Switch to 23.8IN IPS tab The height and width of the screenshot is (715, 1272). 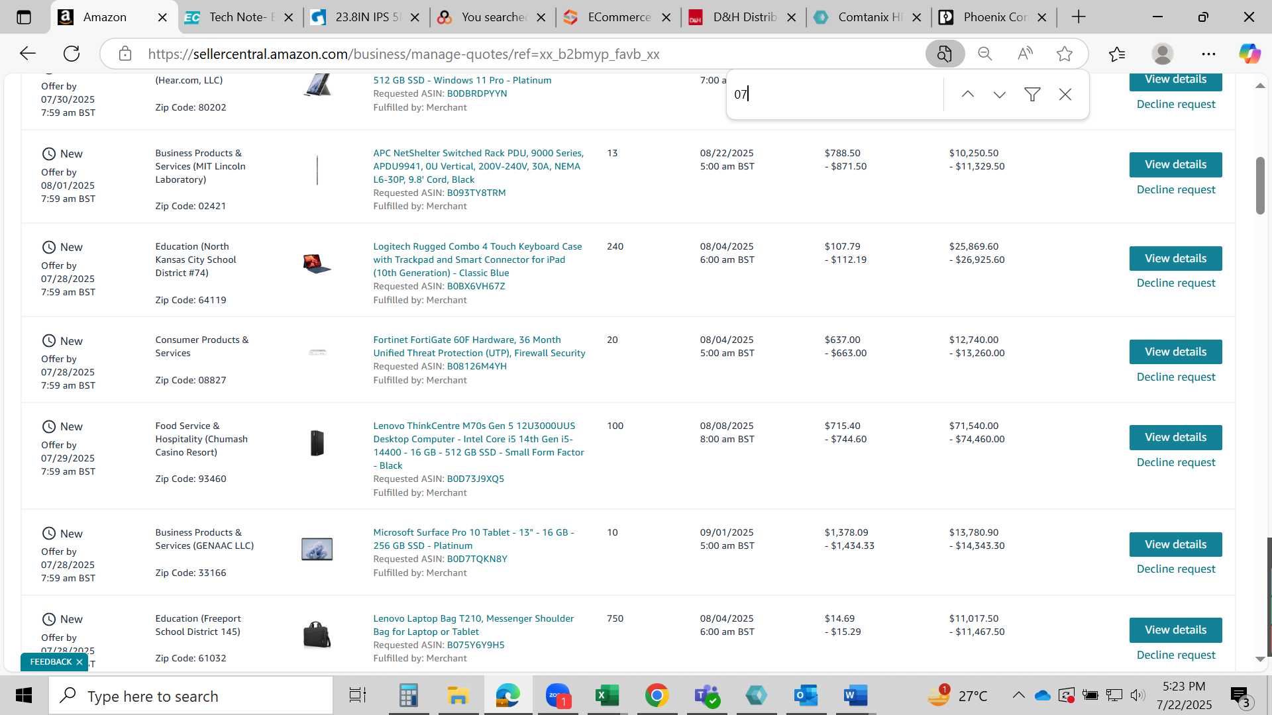(366, 17)
